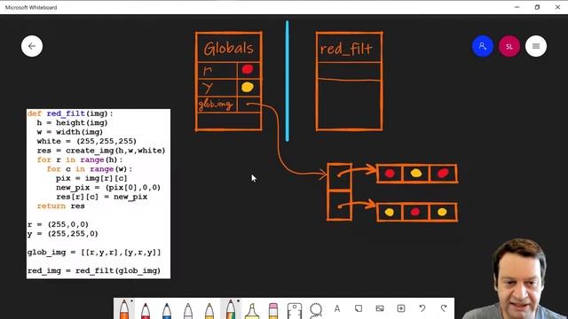
Task: Select the lasso select tool
Action: tap(316, 310)
